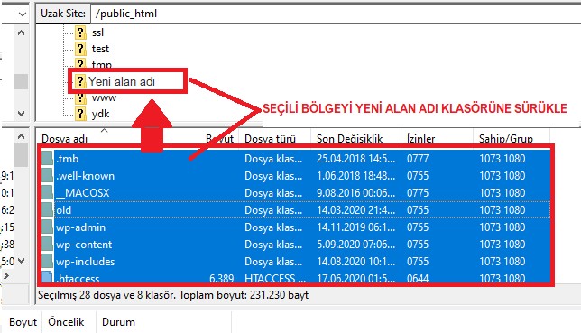Open the tmp folder in tree
Viewport: 581px width, 333px height.
(102, 65)
